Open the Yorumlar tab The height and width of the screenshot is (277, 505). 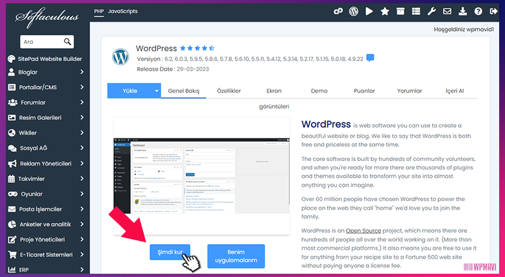410,91
